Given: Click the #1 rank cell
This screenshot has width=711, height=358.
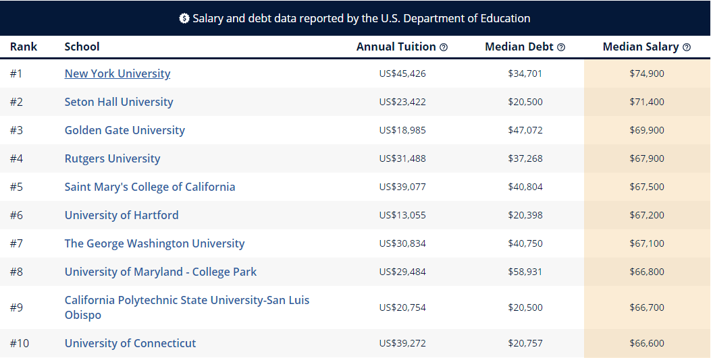Looking at the screenshot, I should pyautogui.click(x=16, y=73).
